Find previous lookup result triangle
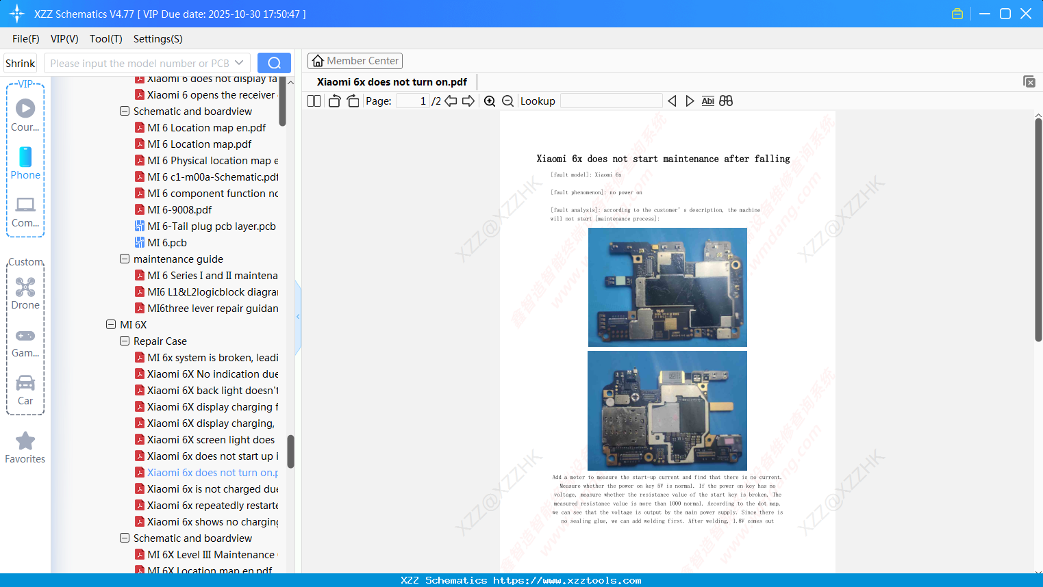Viewport: 1043px width, 587px height. point(672,101)
